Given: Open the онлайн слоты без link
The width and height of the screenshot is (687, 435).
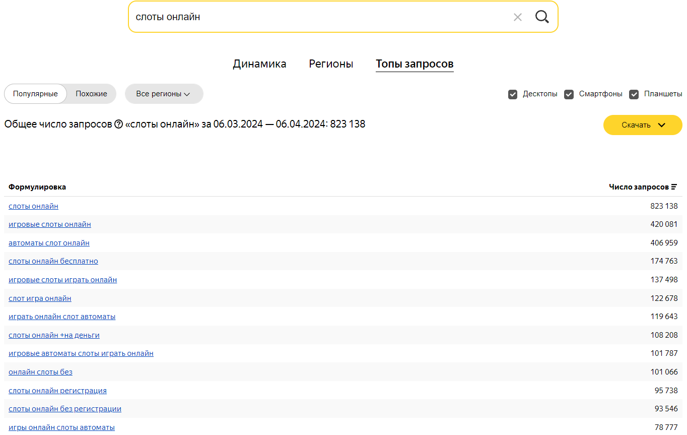Looking at the screenshot, I should pos(40,372).
